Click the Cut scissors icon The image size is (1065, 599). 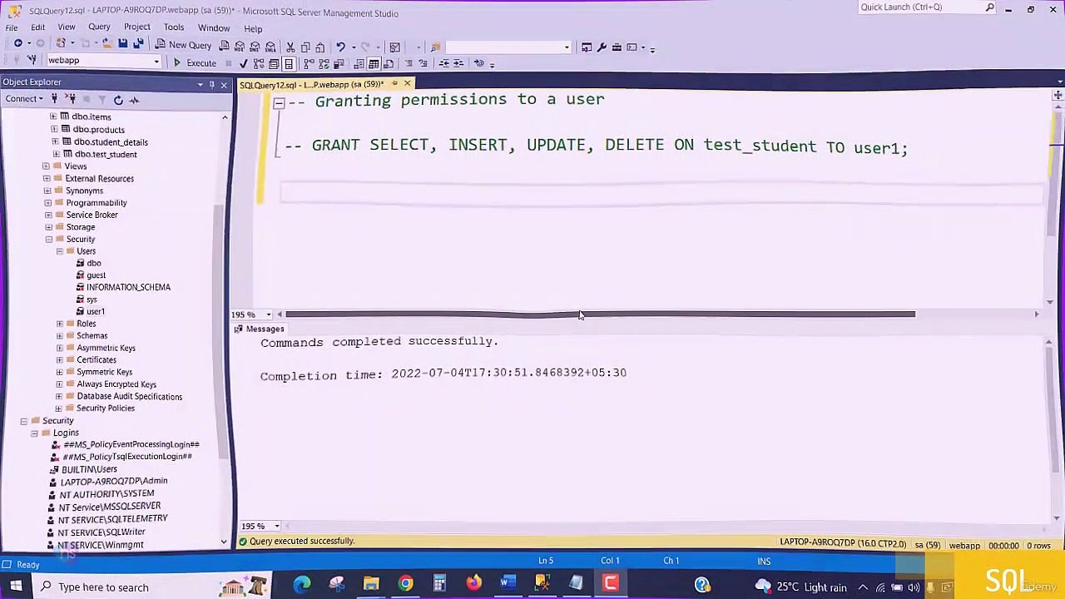[290, 47]
